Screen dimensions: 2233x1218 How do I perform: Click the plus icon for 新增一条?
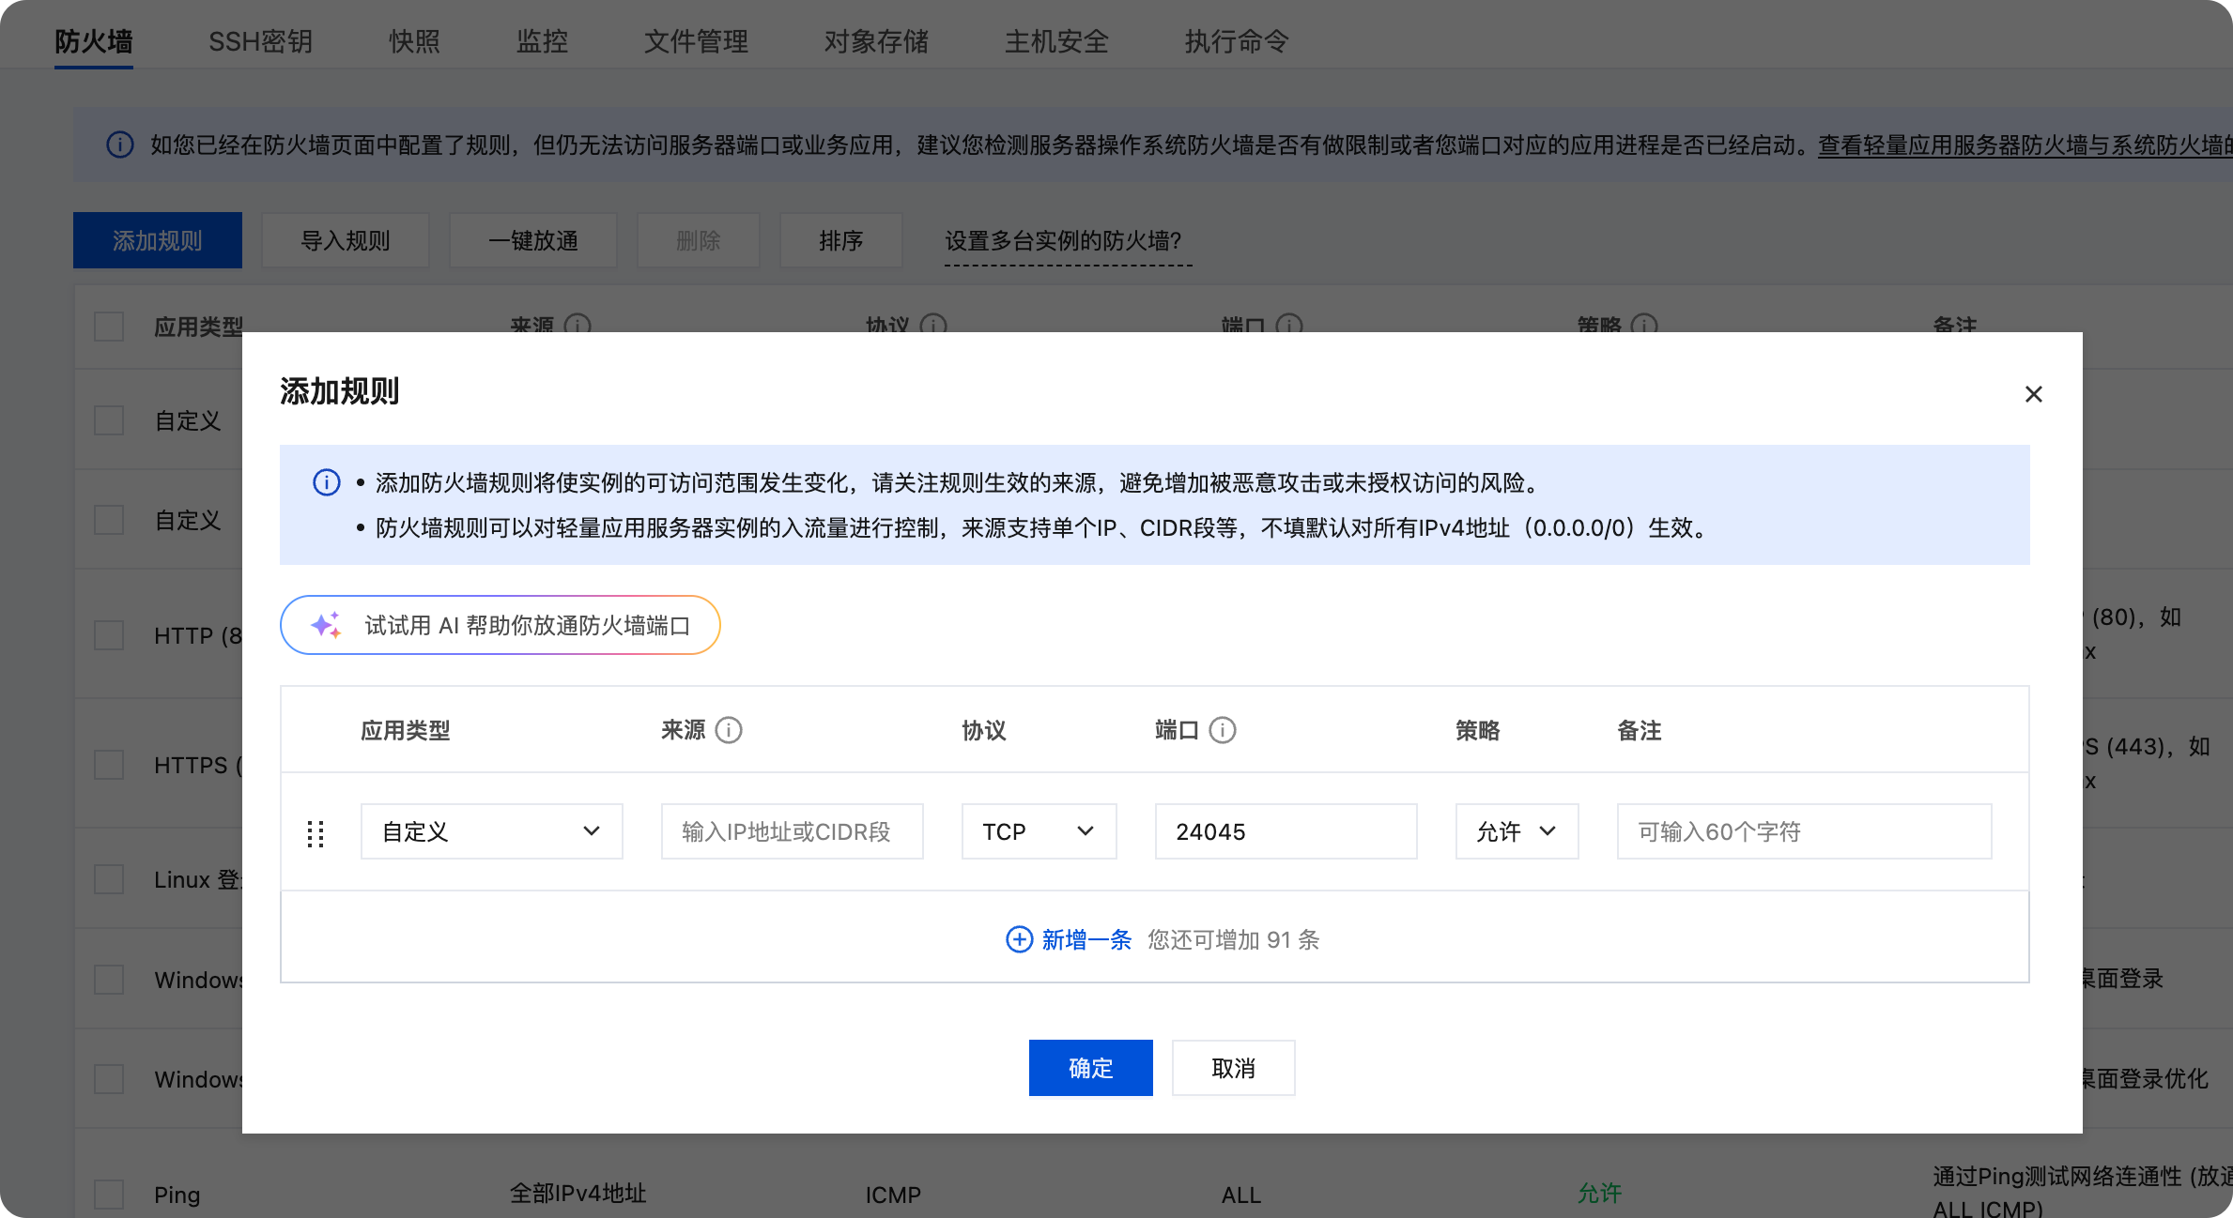click(x=1019, y=939)
